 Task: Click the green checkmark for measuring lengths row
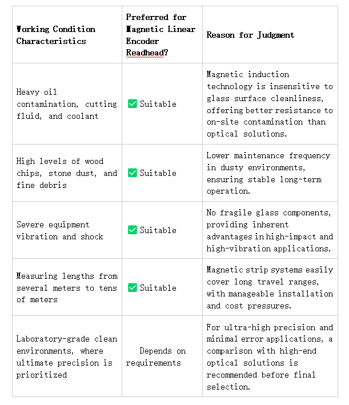click(x=132, y=287)
